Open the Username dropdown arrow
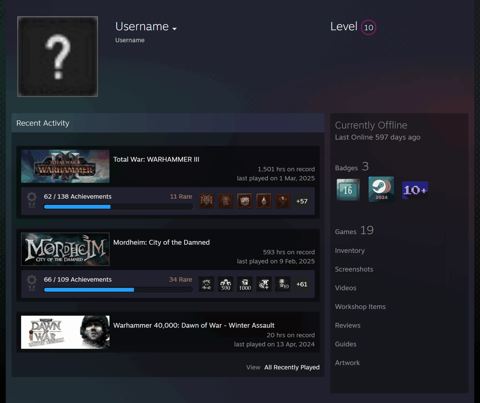Screen dimensions: 480x403 [174, 29]
